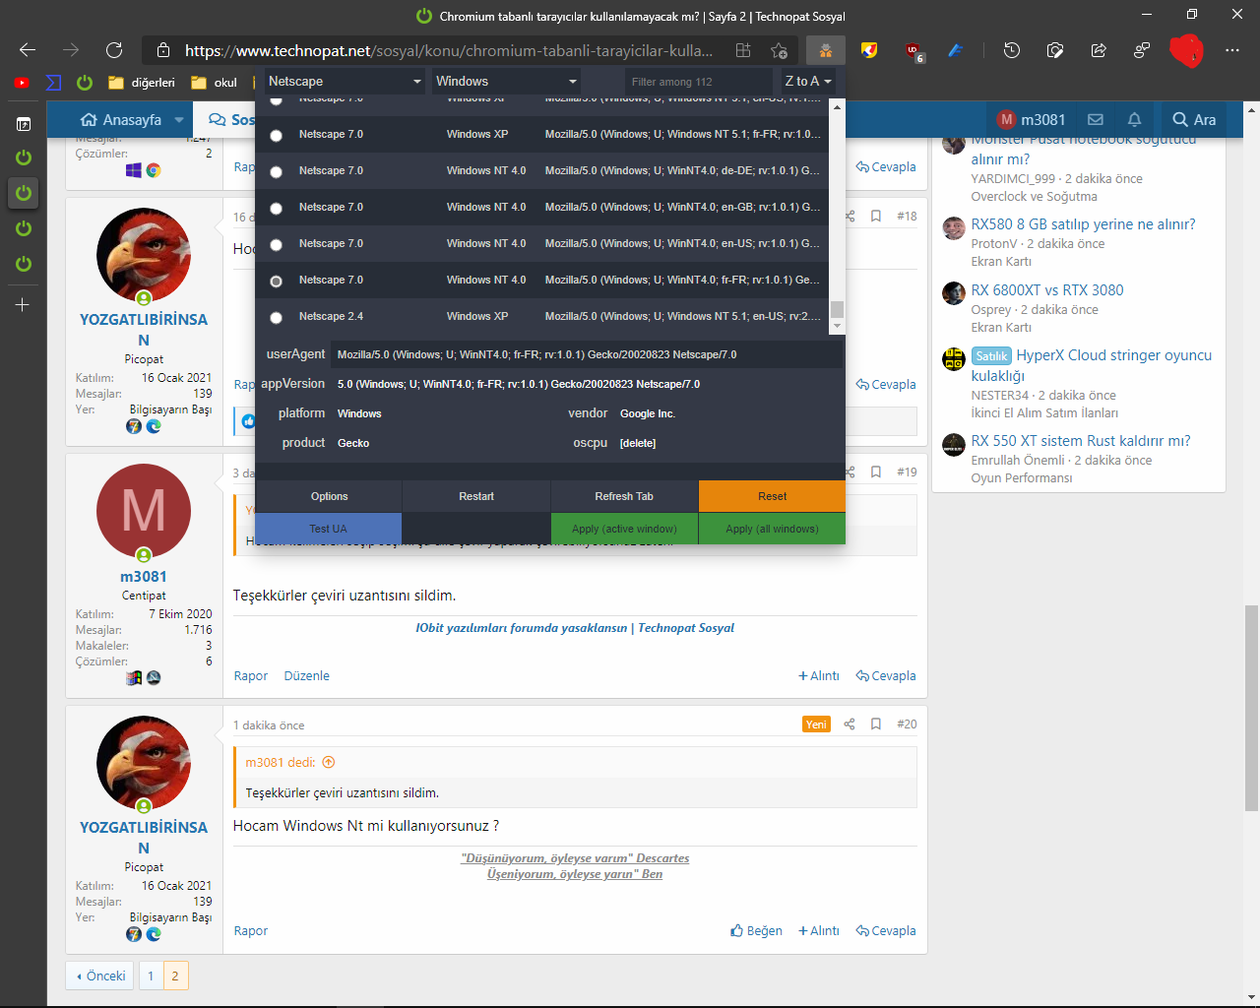Select Netscape 2.4 Windows XP radio

[x=277, y=318]
